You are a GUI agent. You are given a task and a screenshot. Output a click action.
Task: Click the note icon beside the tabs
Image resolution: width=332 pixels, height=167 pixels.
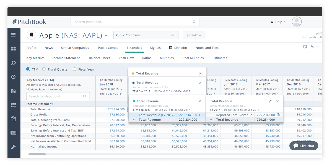[x=305, y=47]
